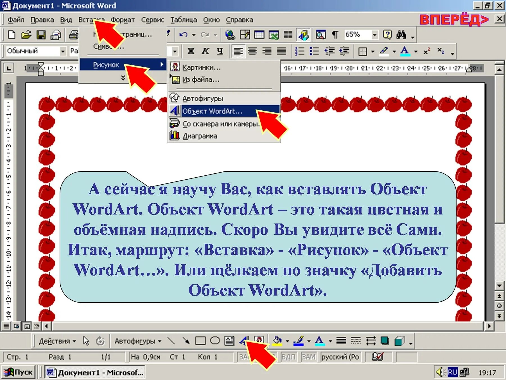Insert a table from the standard toolbar

pyautogui.click(x=259, y=35)
